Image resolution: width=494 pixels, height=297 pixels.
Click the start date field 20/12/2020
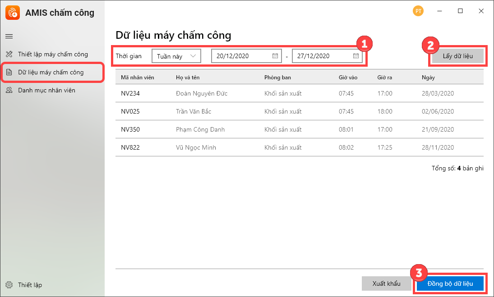(246, 56)
